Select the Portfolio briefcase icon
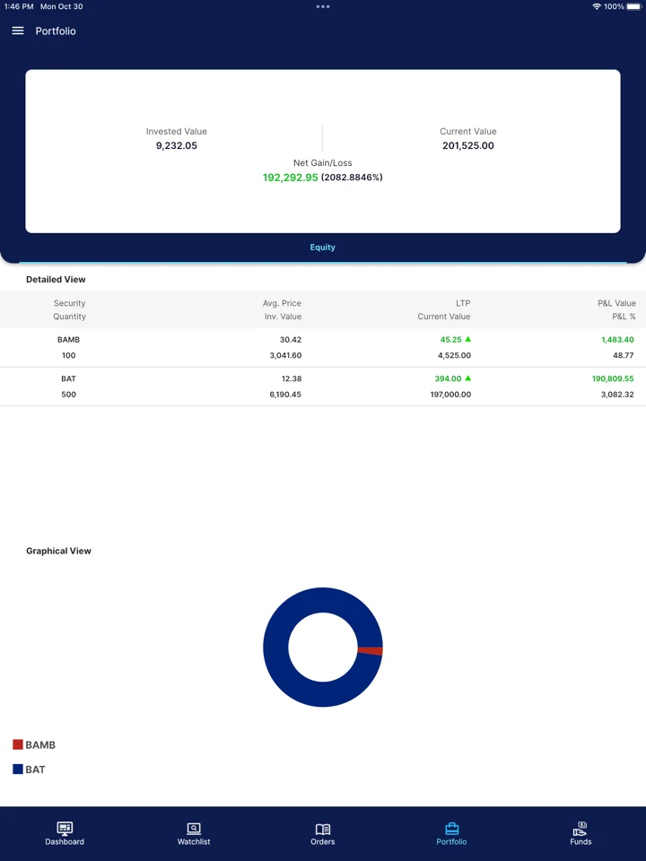The image size is (646, 861). [x=451, y=828]
